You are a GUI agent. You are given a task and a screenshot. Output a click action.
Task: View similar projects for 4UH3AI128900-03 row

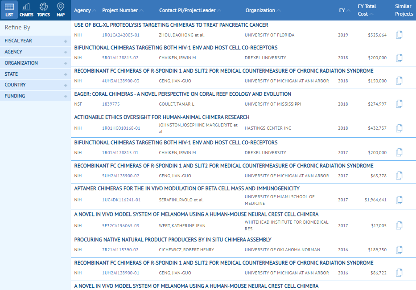coord(399,81)
